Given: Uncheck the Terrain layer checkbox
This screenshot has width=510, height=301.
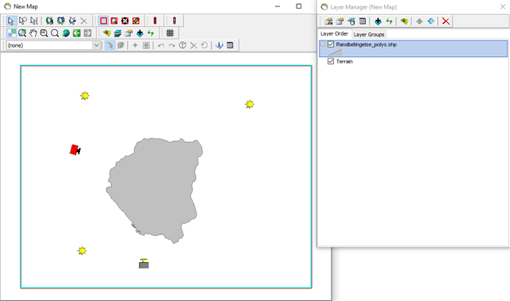Looking at the screenshot, I should (x=331, y=61).
